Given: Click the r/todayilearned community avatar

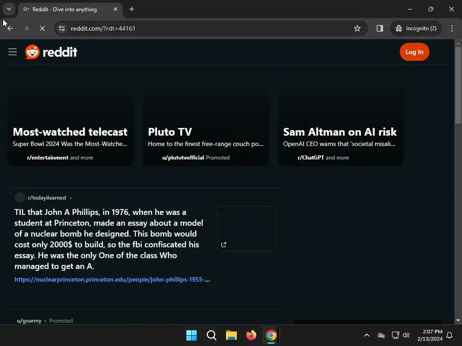Looking at the screenshot, I should [20, 197].
